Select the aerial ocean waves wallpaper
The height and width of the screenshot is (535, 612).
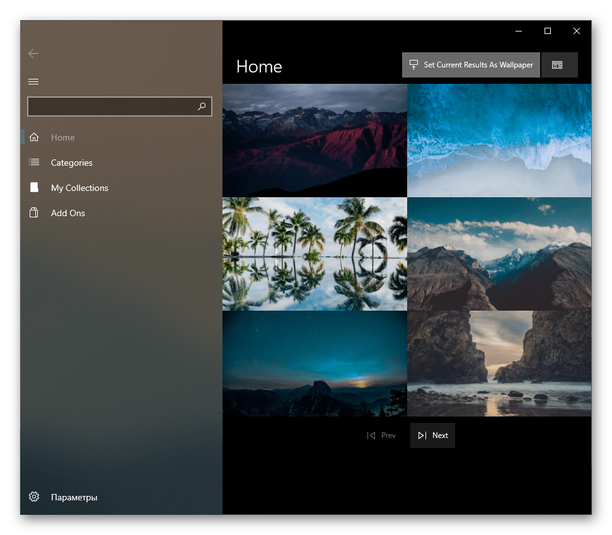point(499,141)
